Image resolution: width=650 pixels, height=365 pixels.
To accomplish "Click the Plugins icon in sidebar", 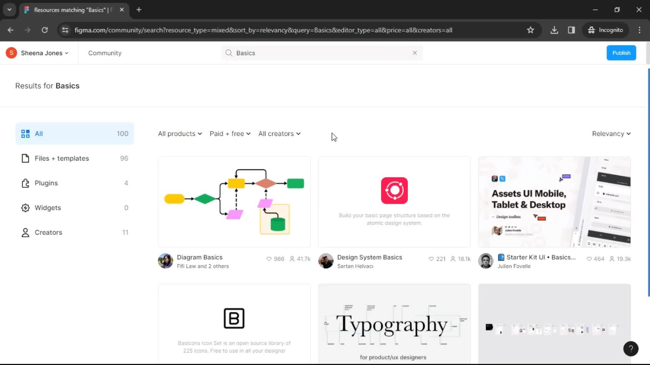I will point(25,183).
